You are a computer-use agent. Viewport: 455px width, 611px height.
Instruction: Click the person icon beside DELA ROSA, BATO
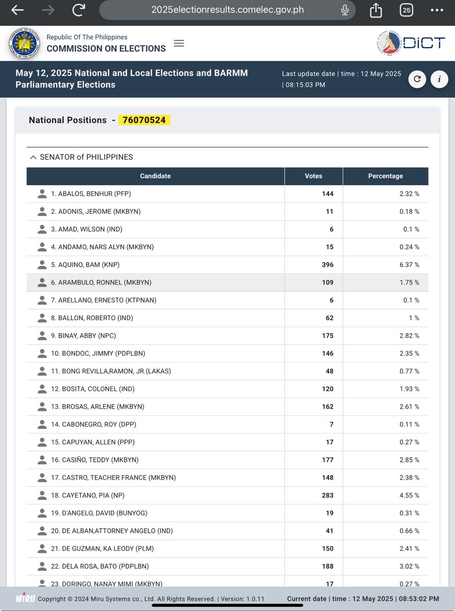click(42, 566)
